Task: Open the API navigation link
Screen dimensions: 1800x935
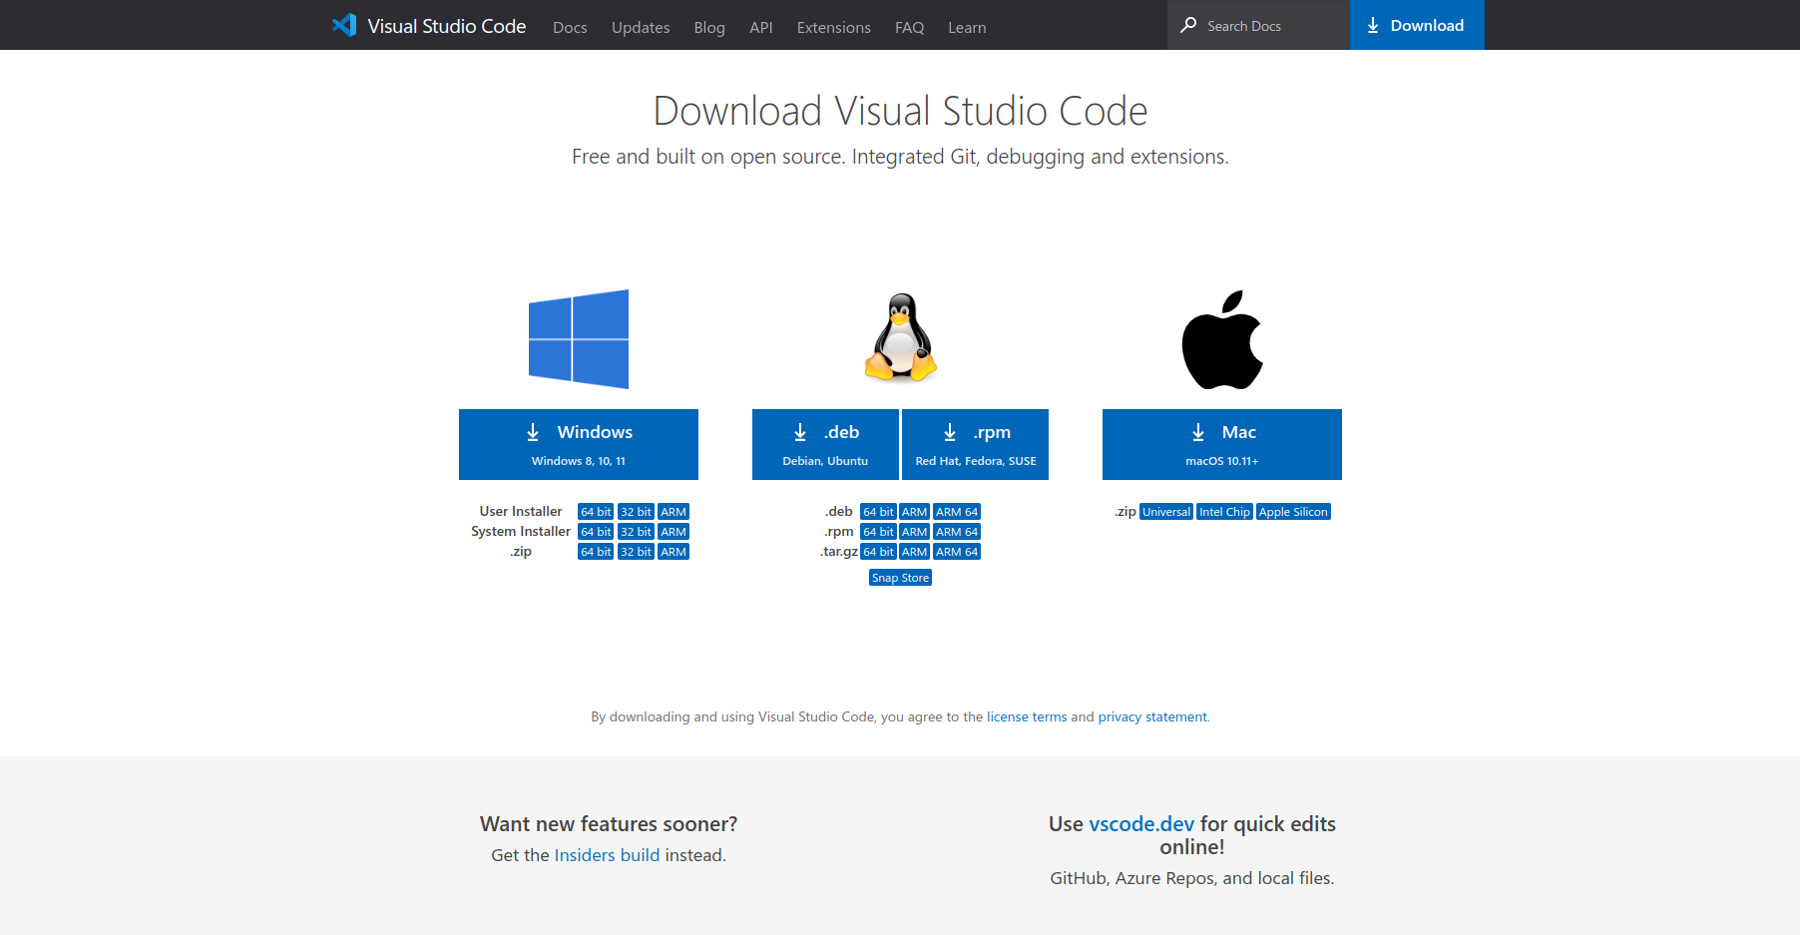Action: click(761, 28)
